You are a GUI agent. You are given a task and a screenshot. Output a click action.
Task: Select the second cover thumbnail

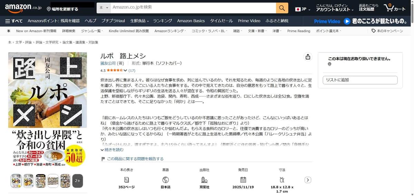[28, 181]
